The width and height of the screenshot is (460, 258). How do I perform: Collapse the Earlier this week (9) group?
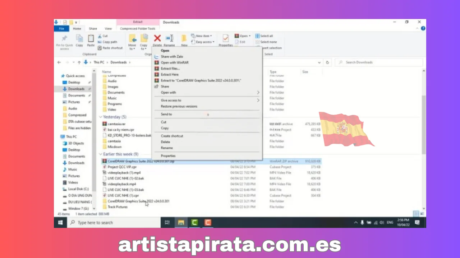click(x=101, y=154)
